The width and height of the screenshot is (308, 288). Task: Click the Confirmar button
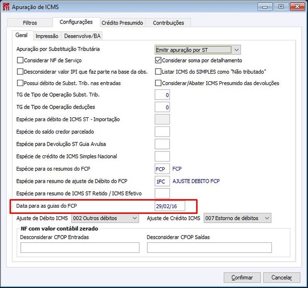tap(242, 277)
